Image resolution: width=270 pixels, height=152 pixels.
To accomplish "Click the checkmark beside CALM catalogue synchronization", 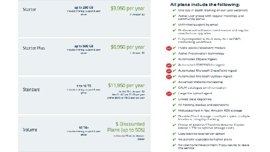I will pos(174,87).
